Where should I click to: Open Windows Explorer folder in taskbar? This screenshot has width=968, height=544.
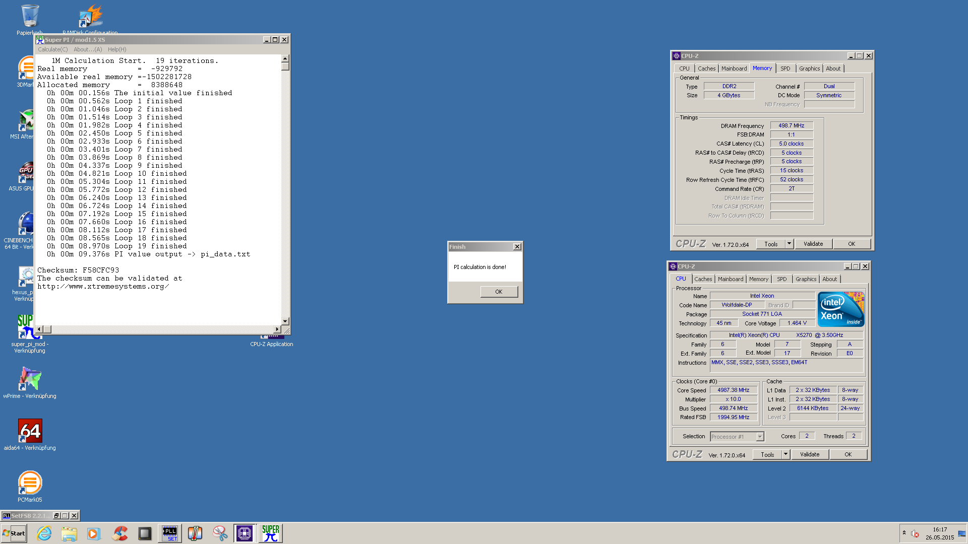click(69, 533)
